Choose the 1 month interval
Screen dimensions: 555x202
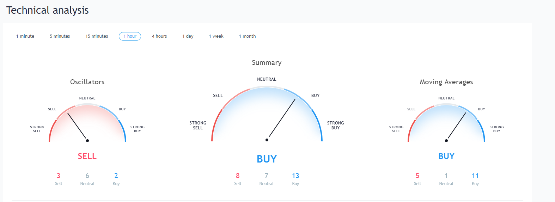(x=248, y=36)
